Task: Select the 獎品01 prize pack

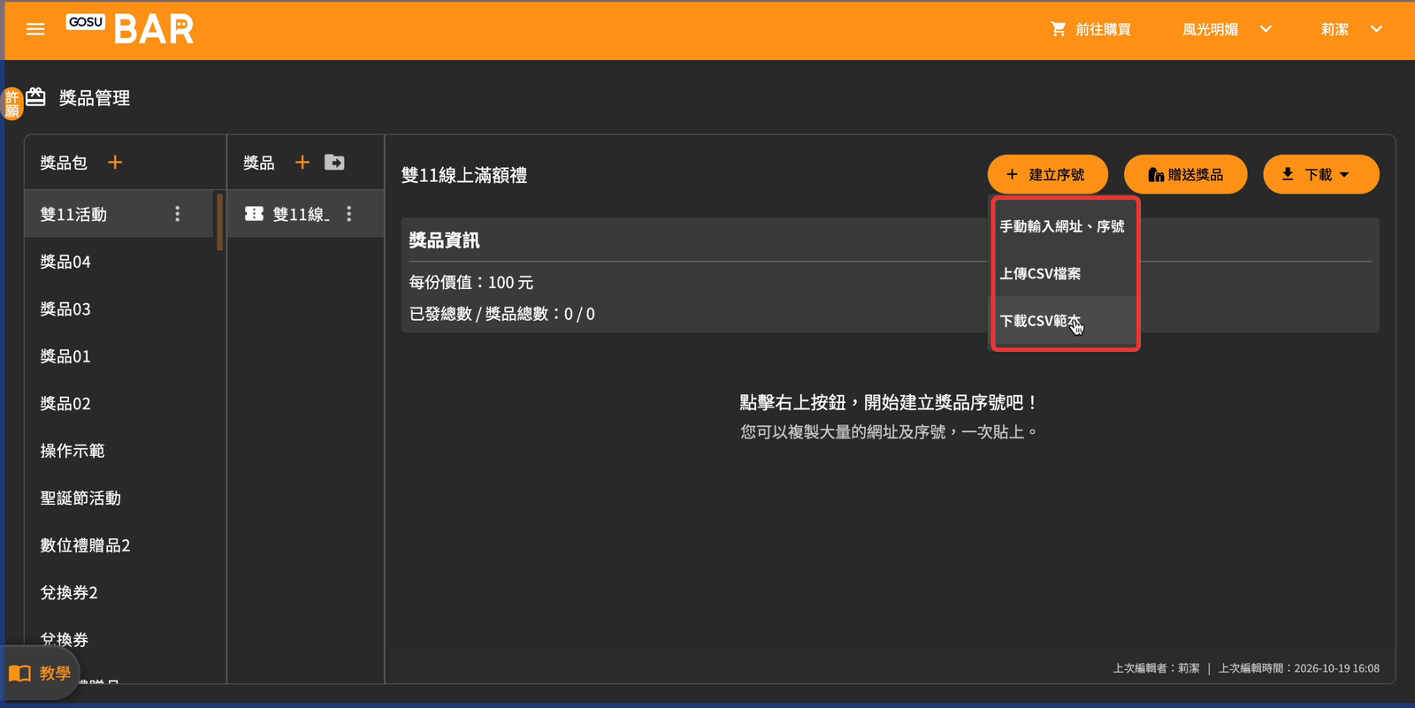Action: (x=119, y=356)
